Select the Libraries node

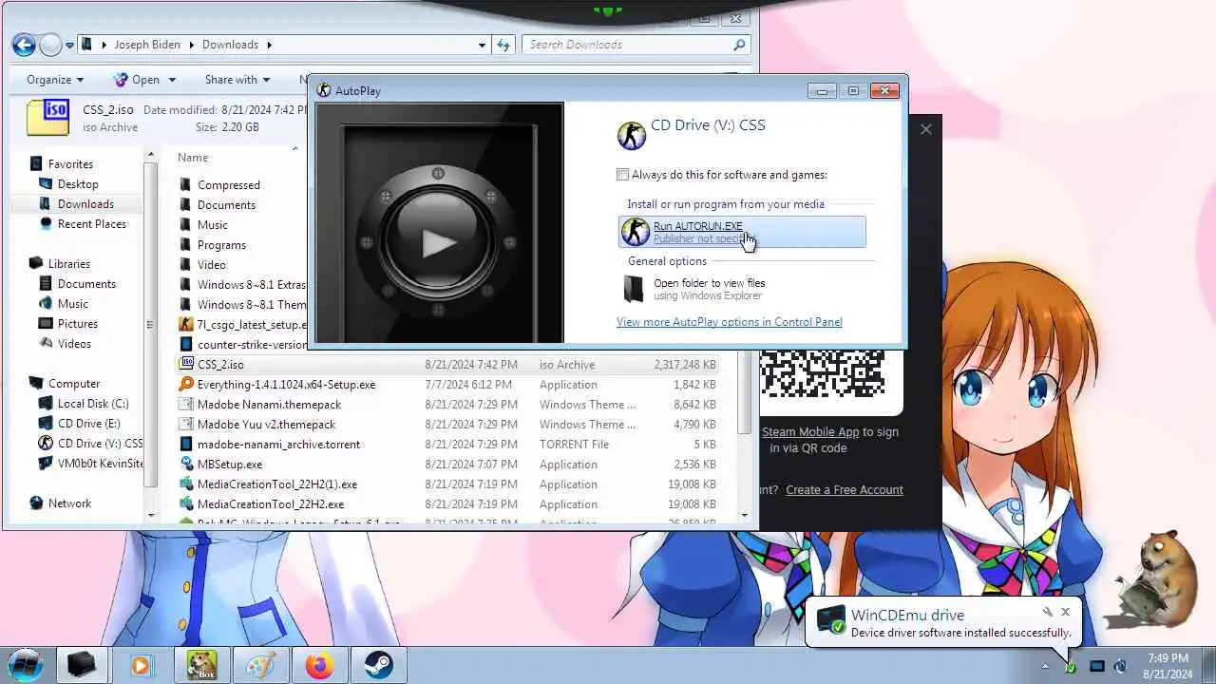click(x=69, y=264)
